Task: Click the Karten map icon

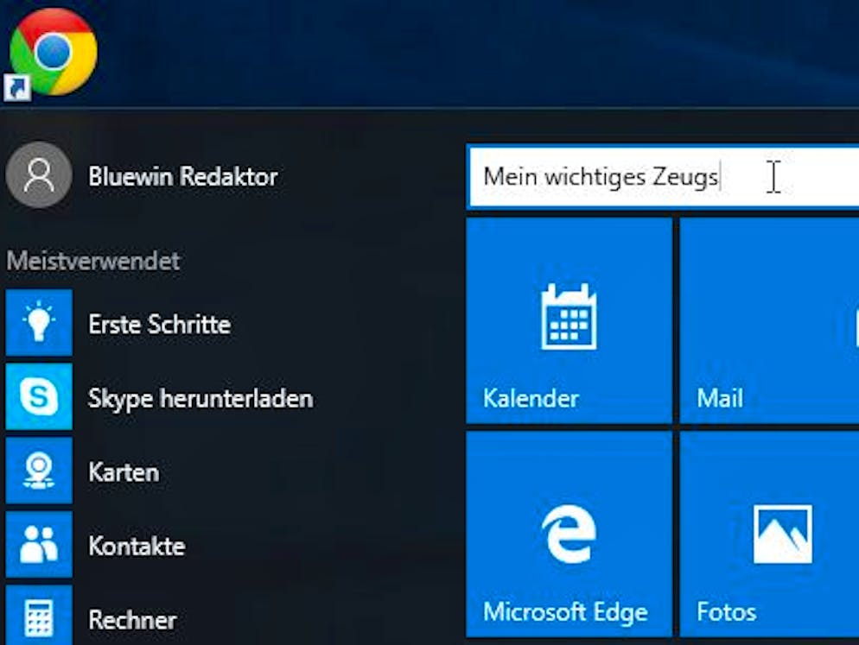Action: click(39, 471)
